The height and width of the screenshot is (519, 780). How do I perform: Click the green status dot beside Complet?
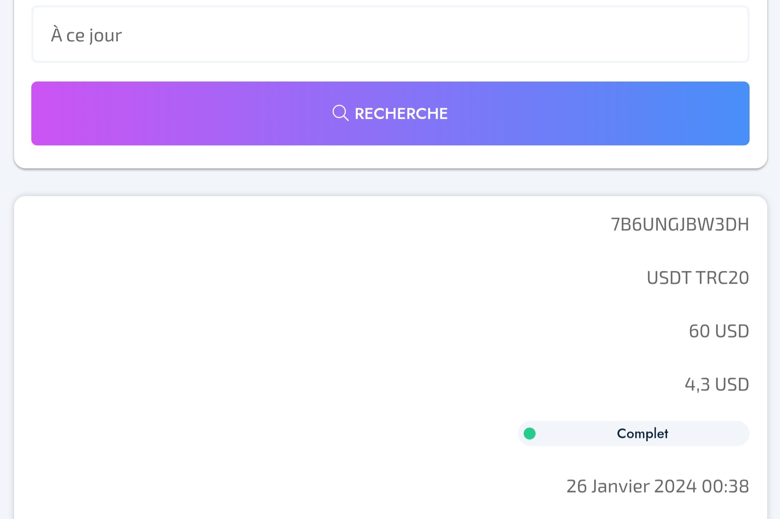pos(529,434)
